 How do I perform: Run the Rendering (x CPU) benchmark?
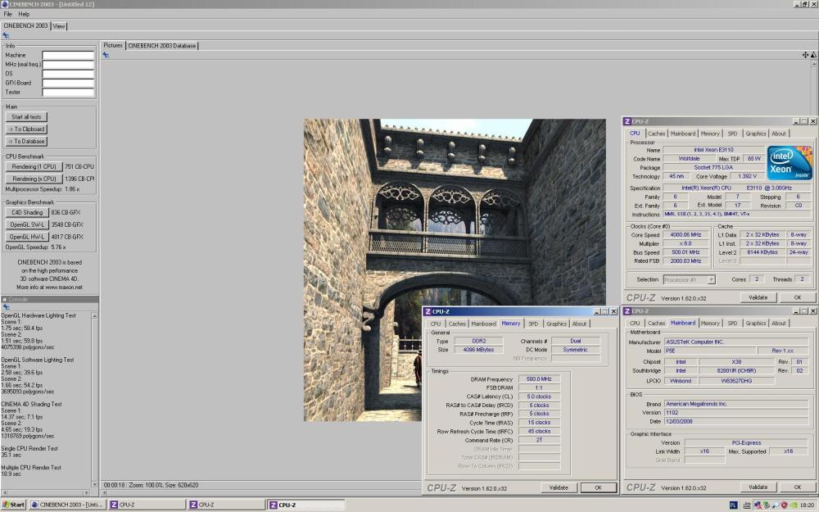pos(35,179)
